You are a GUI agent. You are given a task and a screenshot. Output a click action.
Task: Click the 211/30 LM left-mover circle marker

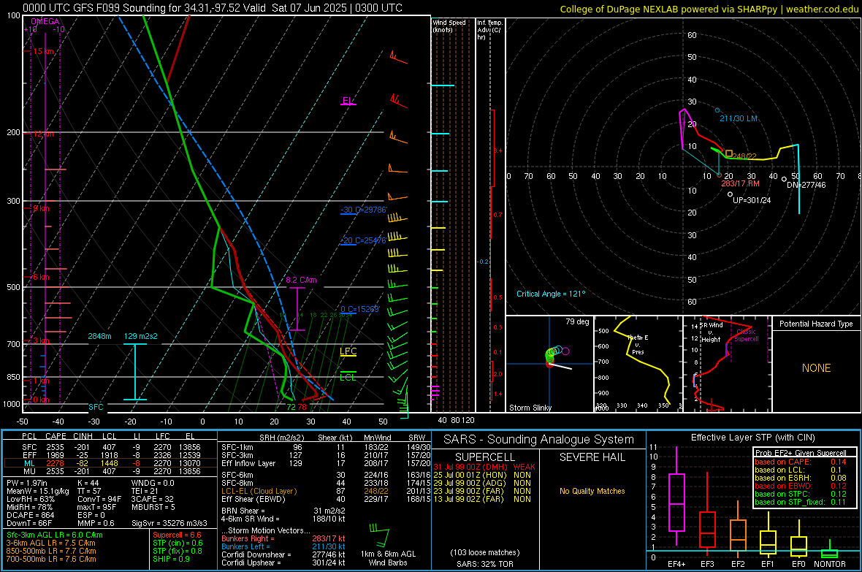click(x=717, y=110)
